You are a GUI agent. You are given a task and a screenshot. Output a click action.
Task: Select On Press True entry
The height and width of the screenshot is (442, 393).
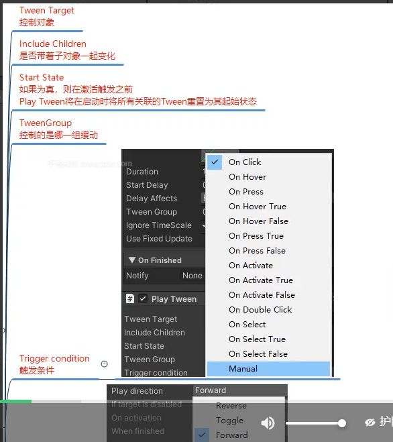click(268, 235)
